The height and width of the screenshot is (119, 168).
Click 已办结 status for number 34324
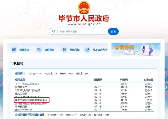pyautogui.click(x=149, y=90)
